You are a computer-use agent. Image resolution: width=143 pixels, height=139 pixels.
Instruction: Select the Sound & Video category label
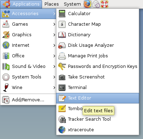click(x=29, y=67)
